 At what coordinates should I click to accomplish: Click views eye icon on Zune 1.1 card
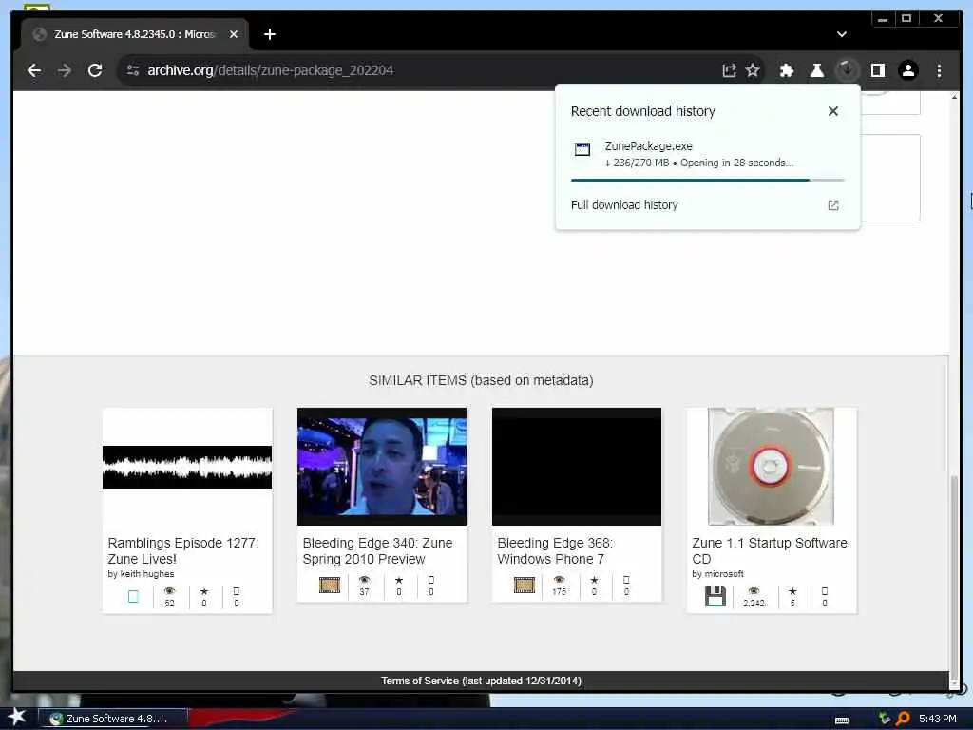tap(754, 591)
